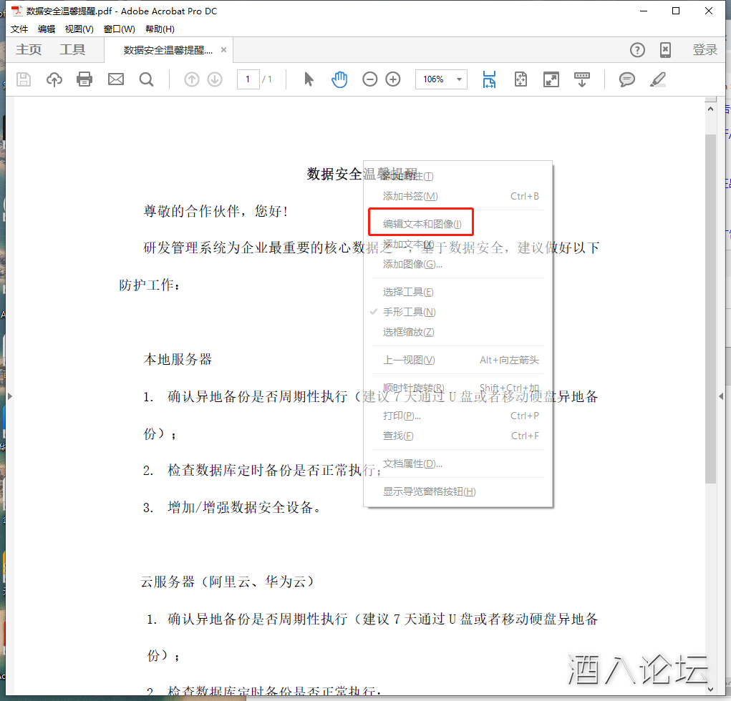Click the page number input field
The width and height of the screenshot is (731, 701).
pyautogui.click(x=248, y=79)
